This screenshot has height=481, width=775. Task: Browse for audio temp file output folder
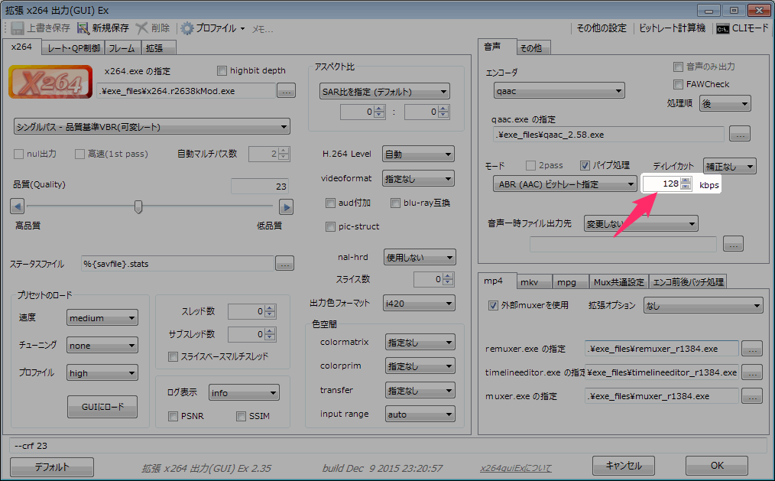(733, 244)
